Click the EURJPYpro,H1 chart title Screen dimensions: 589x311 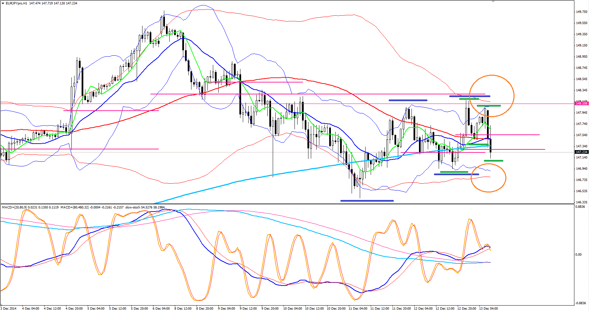[x=16, y=3]
